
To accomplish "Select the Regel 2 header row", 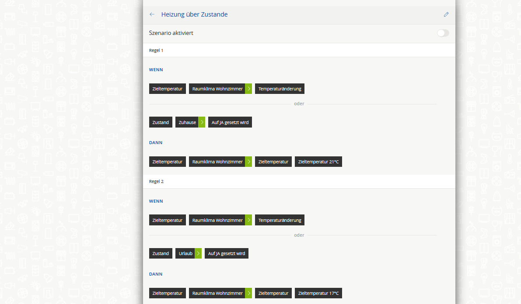I will point(299,181).
